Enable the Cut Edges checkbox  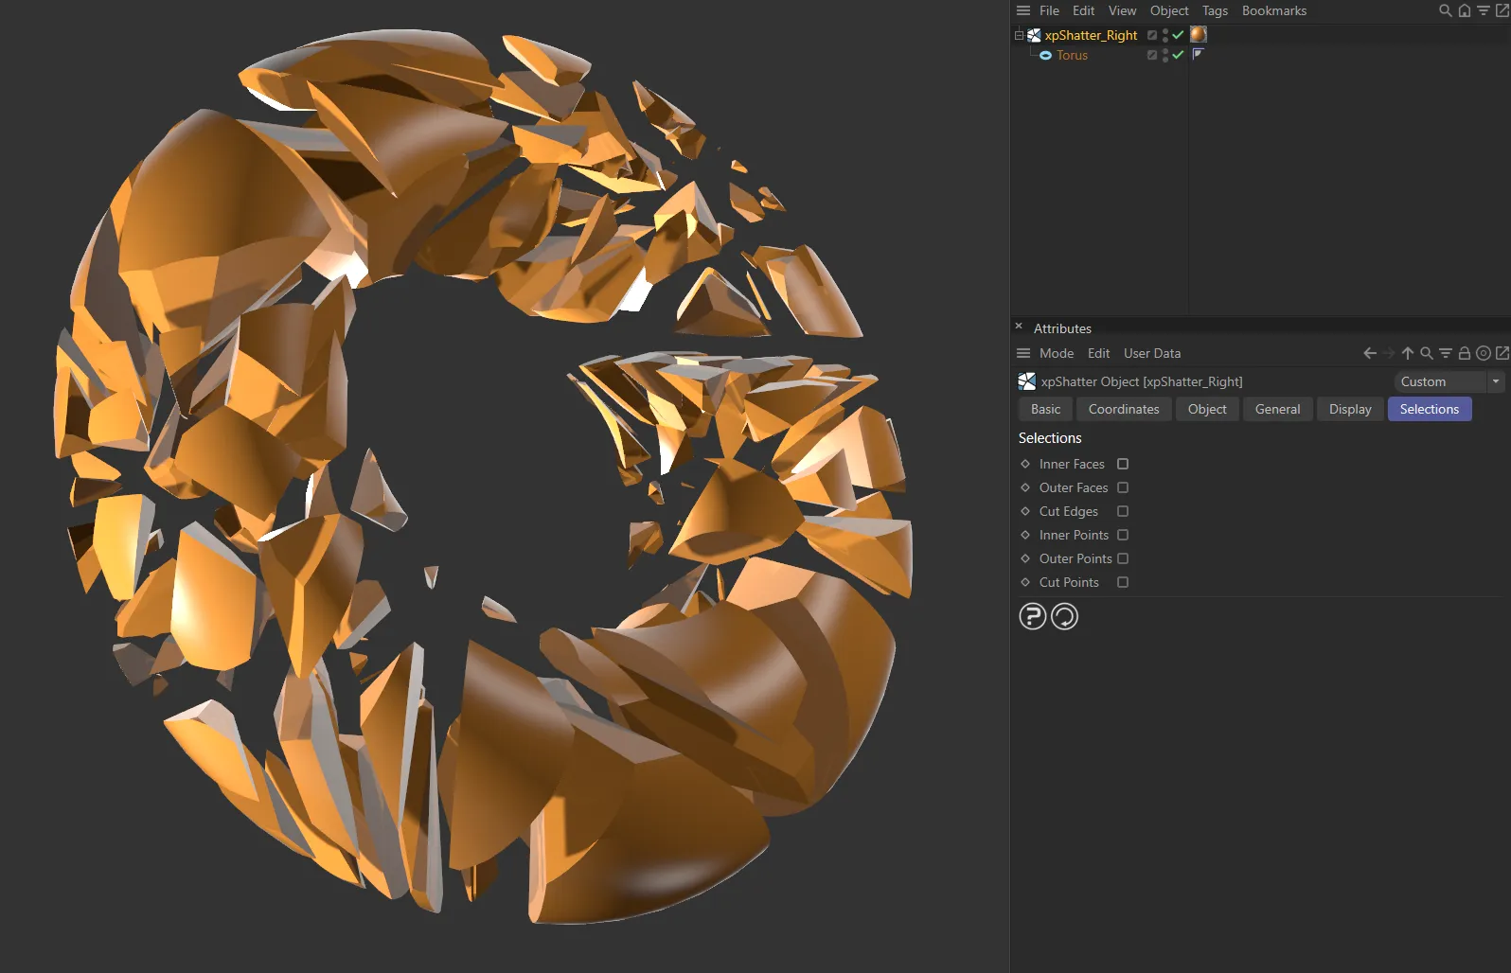point(1123,511)
